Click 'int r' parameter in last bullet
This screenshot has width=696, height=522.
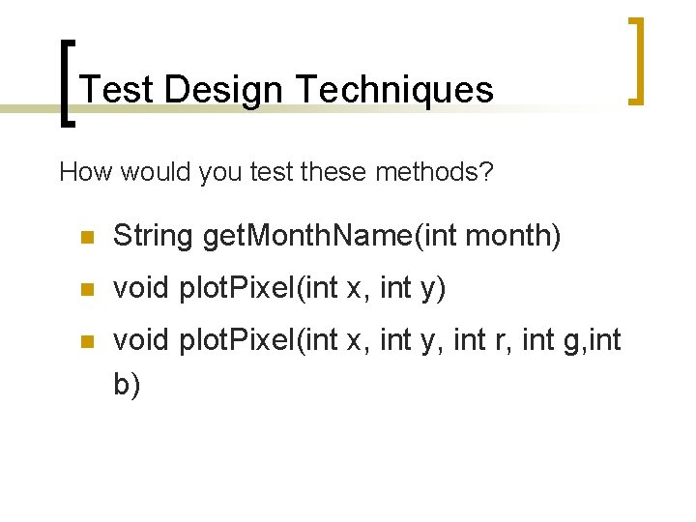click(479, 340)
